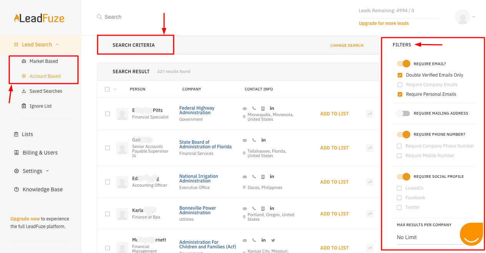Click Change Search button
The height and width of the screenshot is (253, 486).
tap(347, 46)
